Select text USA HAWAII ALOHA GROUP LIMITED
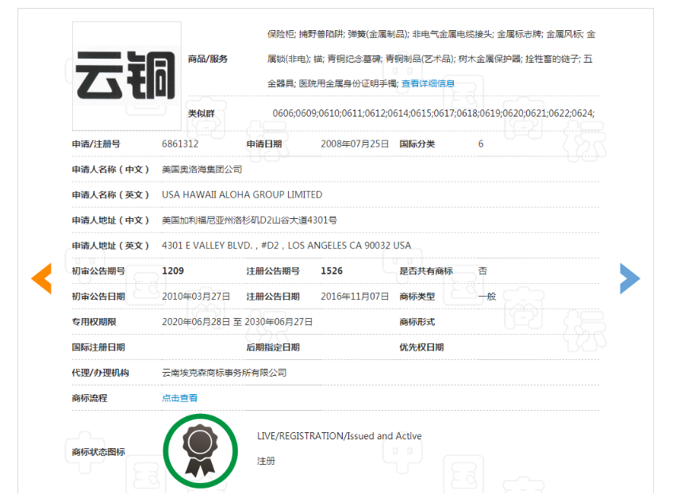Viewport: 684px width, 502px height. click(x=242, y=194)
